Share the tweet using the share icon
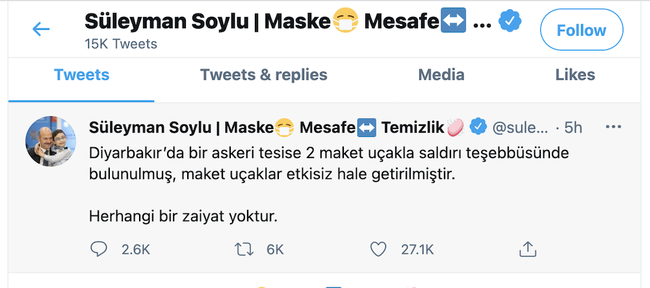Screen dimensions: 650x288 pos(528,248)
